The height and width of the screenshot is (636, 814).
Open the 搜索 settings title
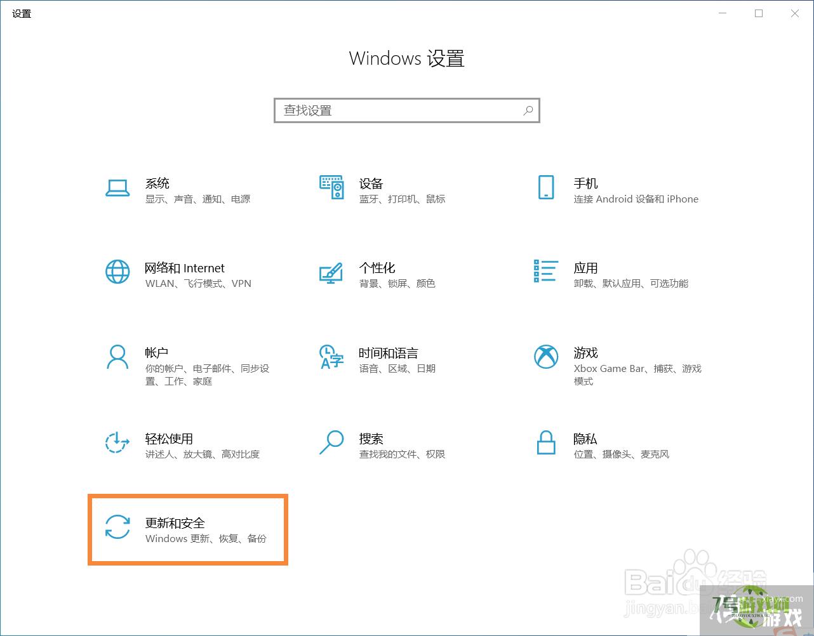tap(371, 439)
